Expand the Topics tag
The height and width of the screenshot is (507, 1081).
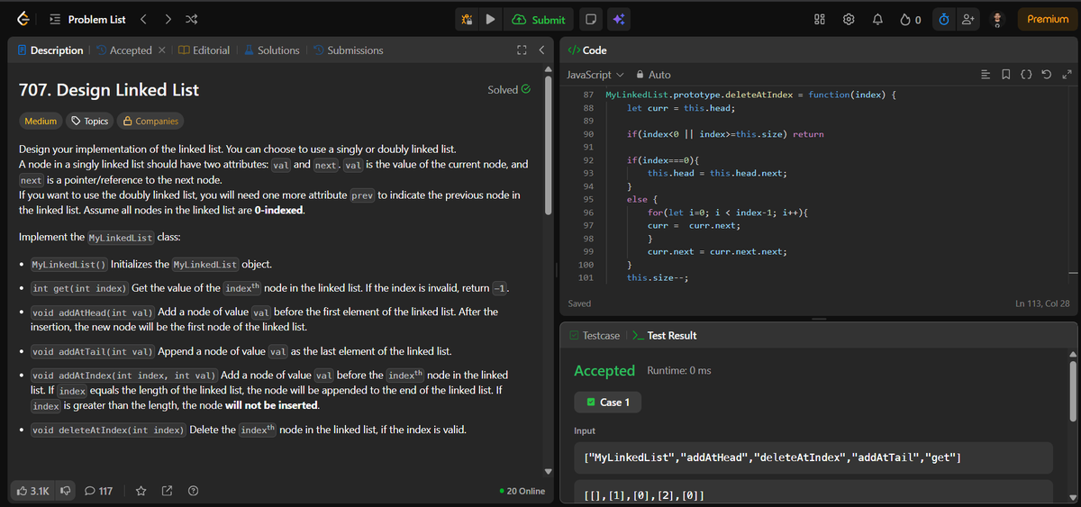pyautogui.click(x=89, y=121)
